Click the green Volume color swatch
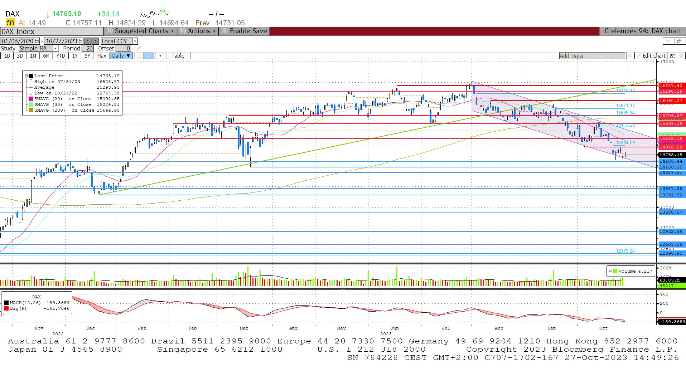 pos(615,271)
